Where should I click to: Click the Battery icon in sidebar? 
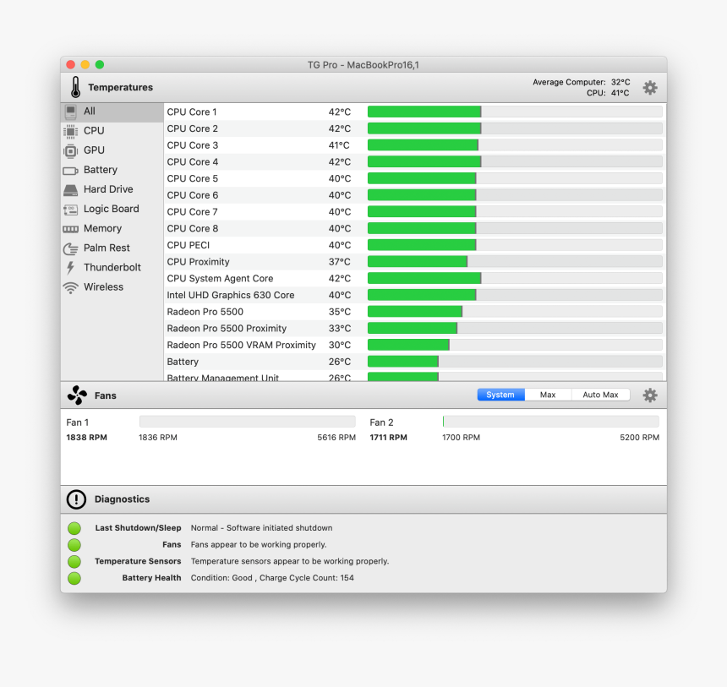point(71,170)
